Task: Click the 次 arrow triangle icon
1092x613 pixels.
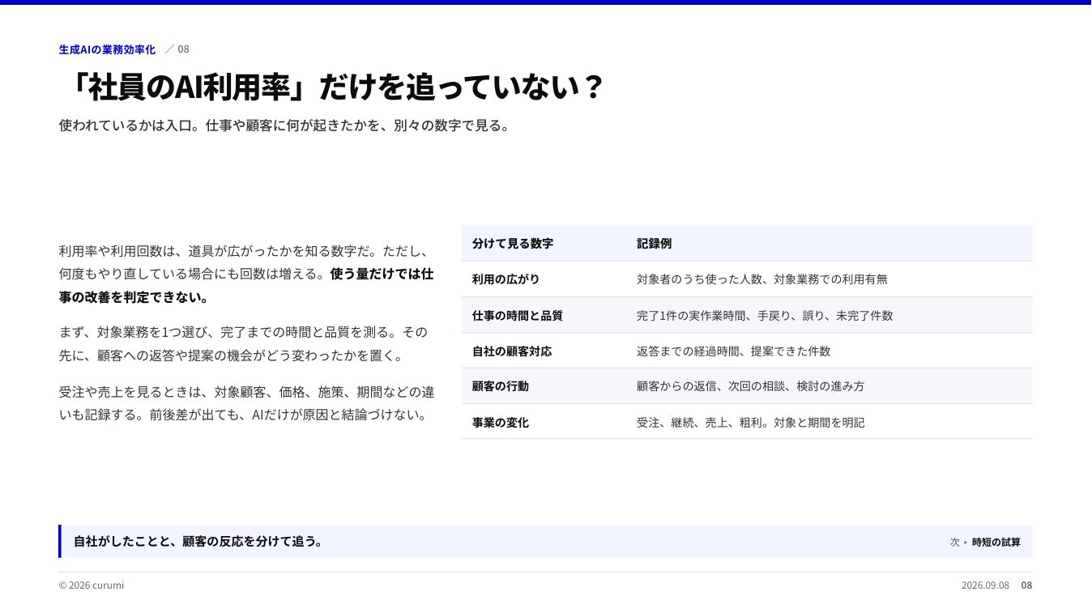Action: [x=966, y=542]
